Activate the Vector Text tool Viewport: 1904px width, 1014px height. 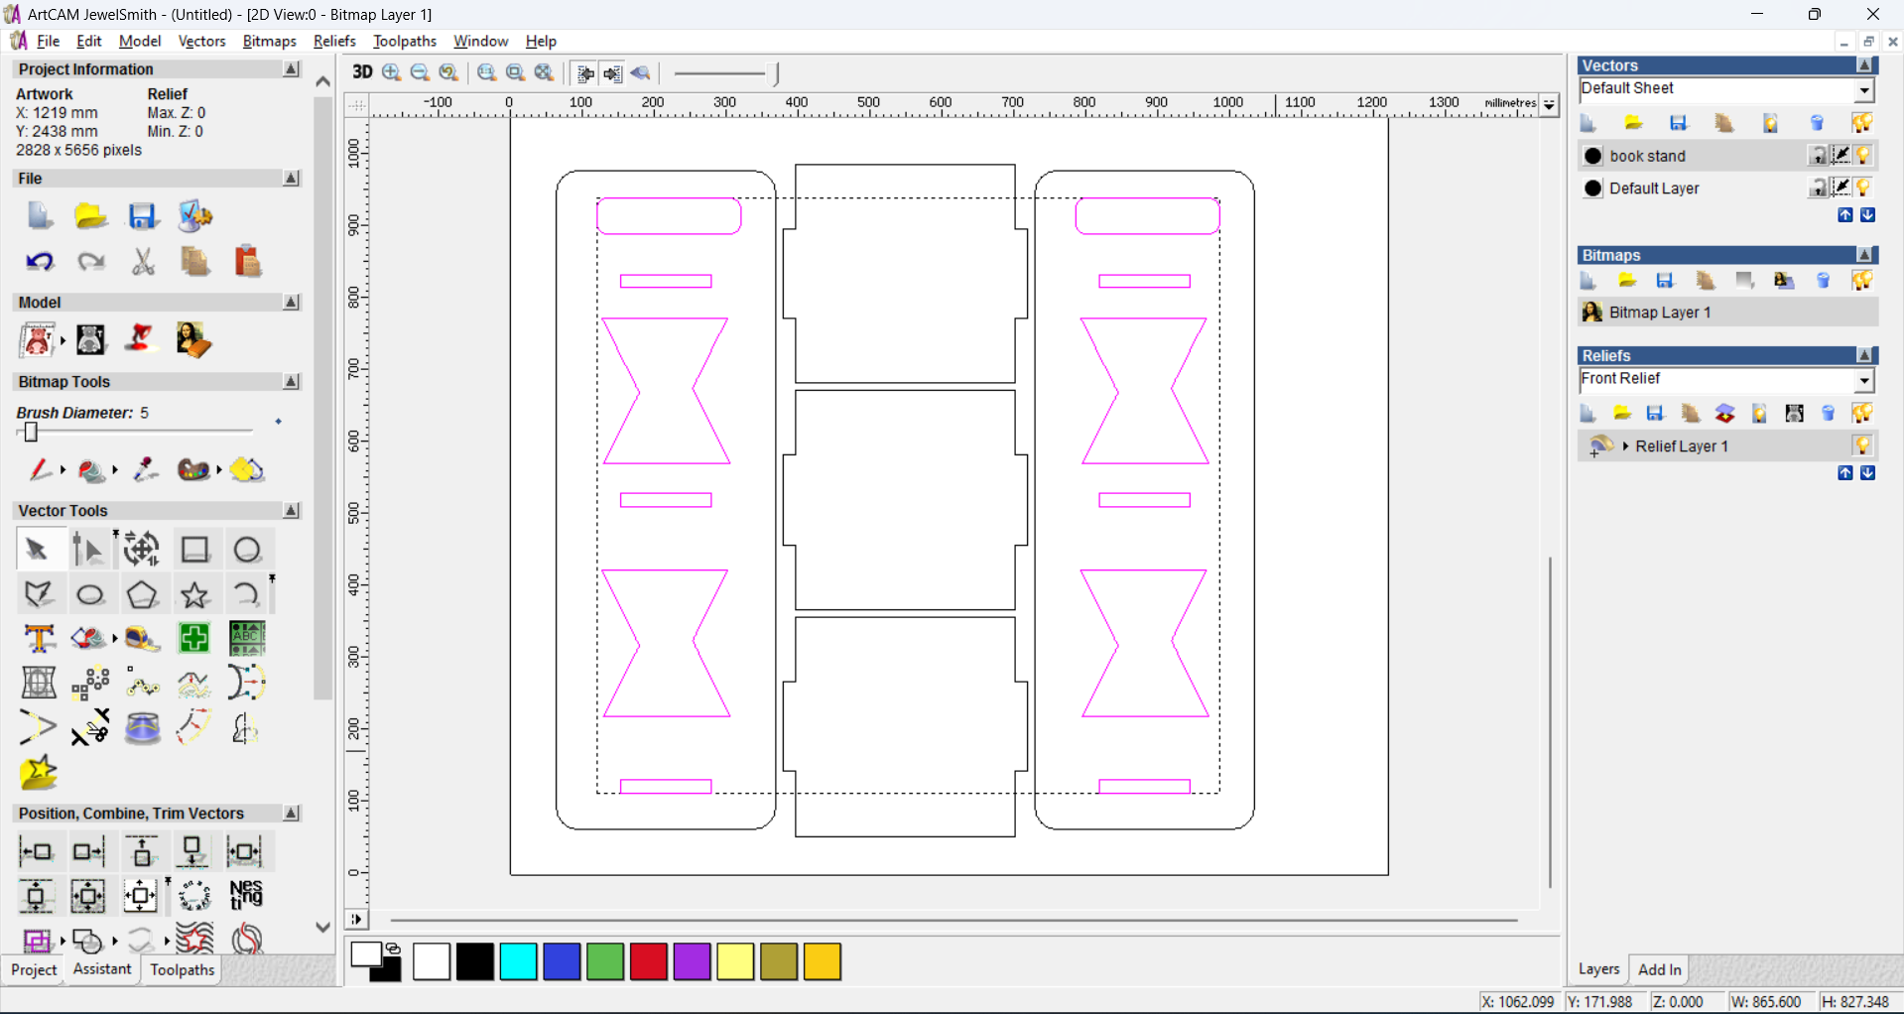[x=40, y=638]
